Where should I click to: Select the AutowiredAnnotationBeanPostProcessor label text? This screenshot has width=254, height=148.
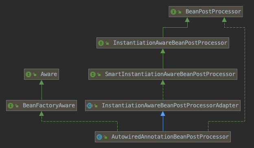pos(170,137)
